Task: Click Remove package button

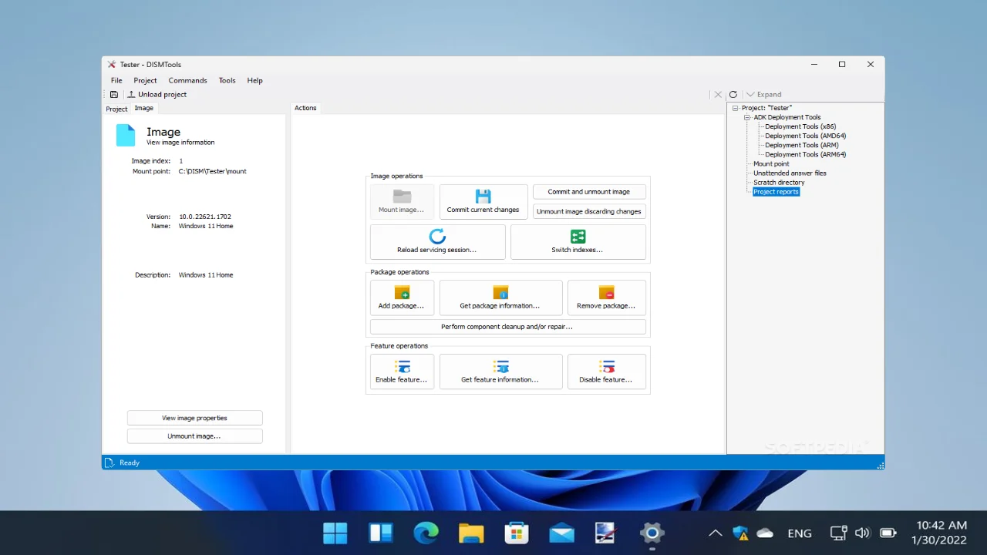Action: [606, 298]
